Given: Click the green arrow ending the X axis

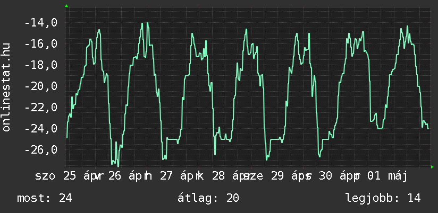Looking at the screenshot, I should (432, 167).
